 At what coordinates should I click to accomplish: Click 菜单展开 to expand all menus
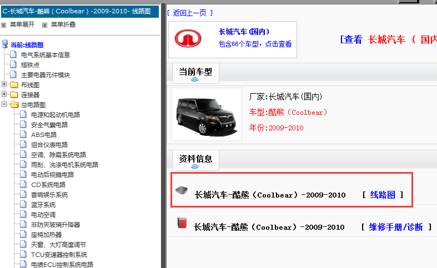22,25
